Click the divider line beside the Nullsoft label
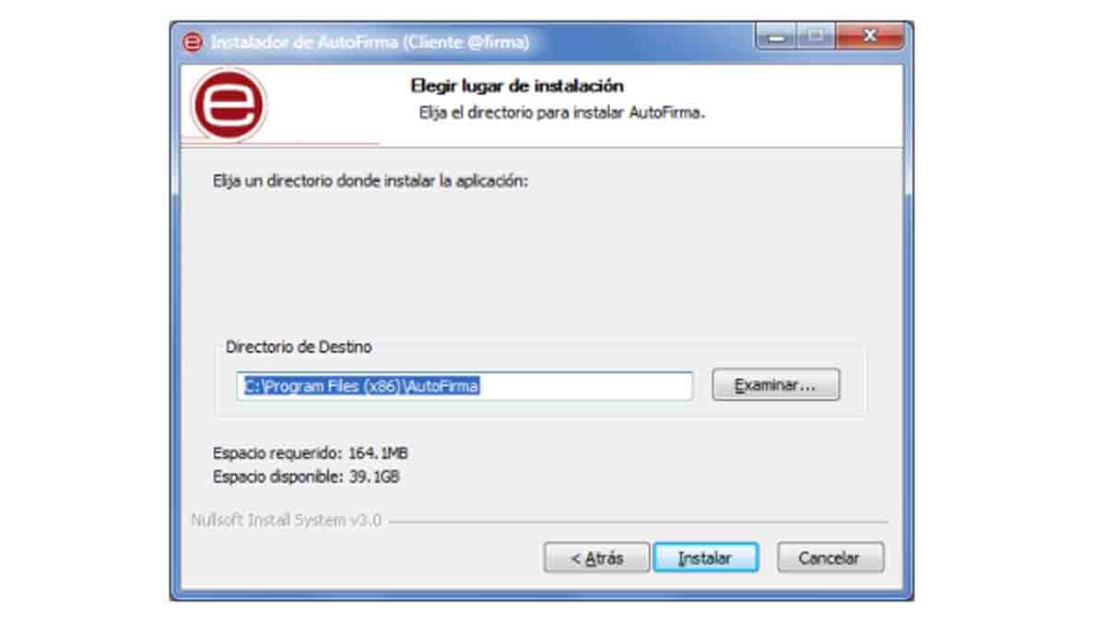 click(x=638, y=522)
